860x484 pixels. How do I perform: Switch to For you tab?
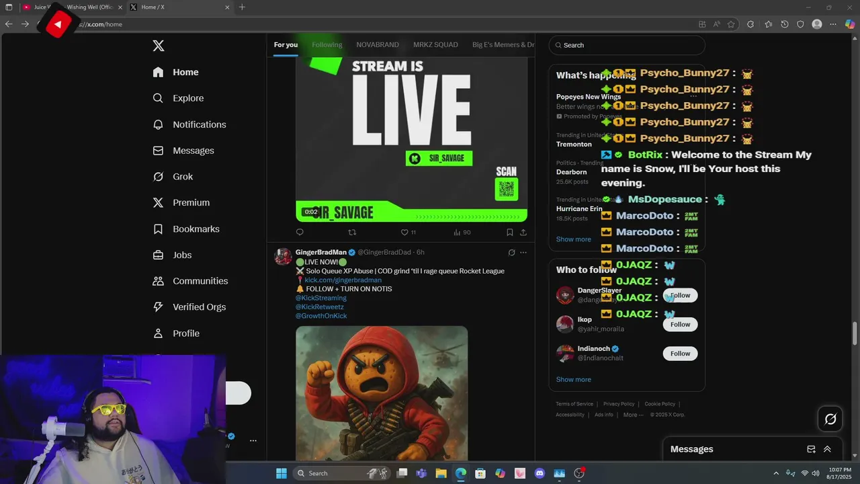point(286,45)
